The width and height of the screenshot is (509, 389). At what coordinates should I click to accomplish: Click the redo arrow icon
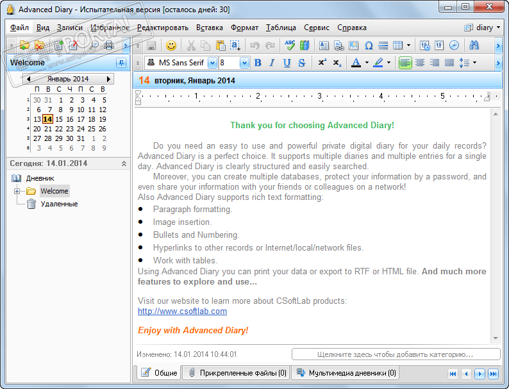pyautogui.click(x=270, y=46)
